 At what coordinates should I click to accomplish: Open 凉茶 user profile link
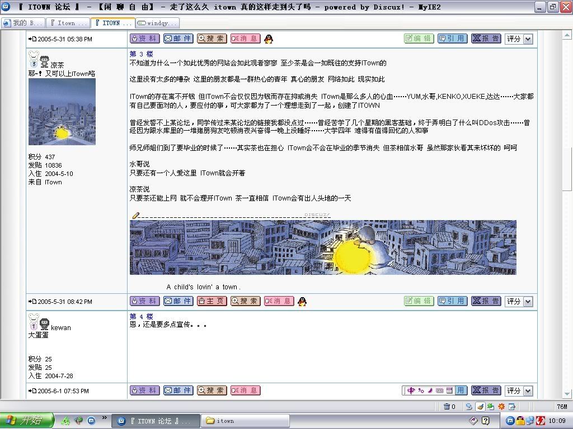point(57,65)
